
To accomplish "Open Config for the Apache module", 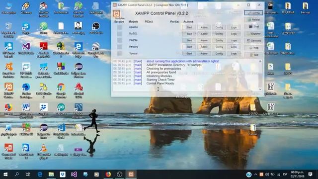I will coord(219,27).
